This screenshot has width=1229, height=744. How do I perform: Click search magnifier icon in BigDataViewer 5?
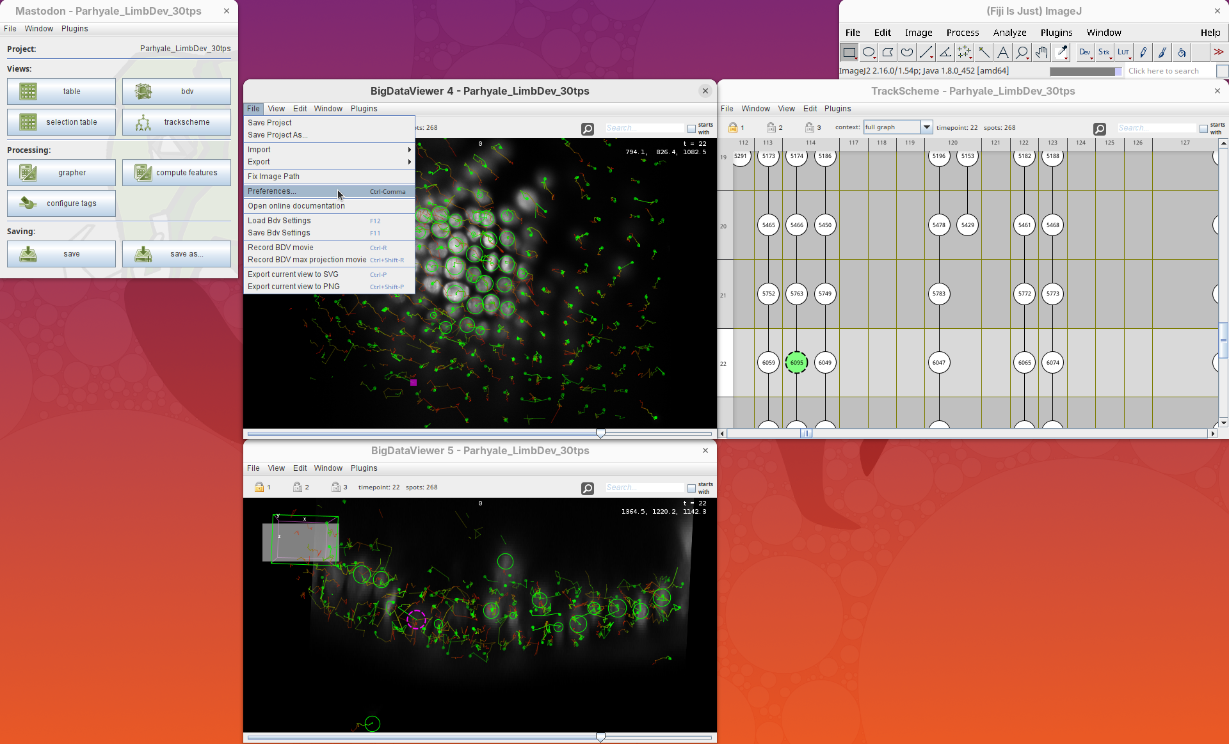click(587, 488)
